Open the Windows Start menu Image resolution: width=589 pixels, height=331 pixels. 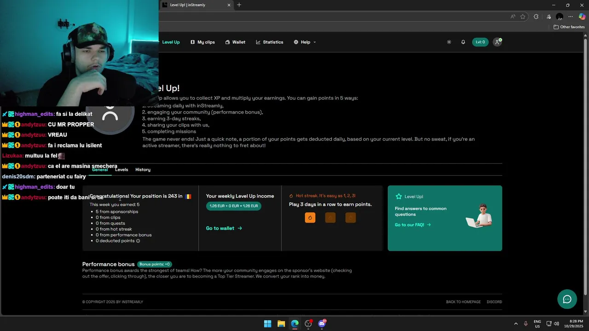[267, 324]
